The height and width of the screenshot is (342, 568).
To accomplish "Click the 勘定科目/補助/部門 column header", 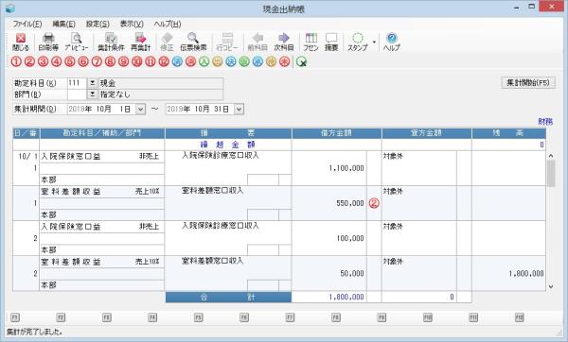I will (x=102, y=133).
